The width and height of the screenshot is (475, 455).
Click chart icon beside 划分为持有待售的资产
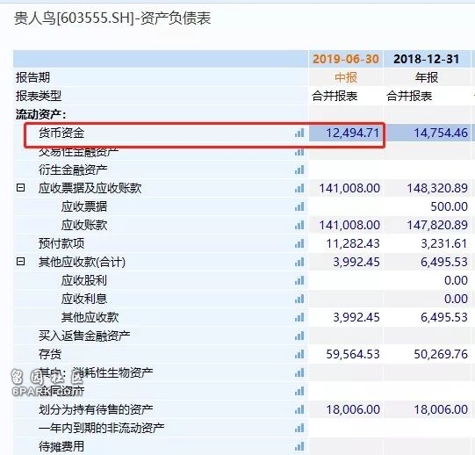[299, 409]
